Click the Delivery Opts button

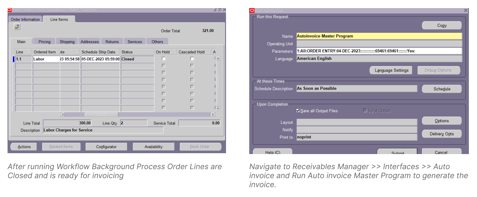442,134
